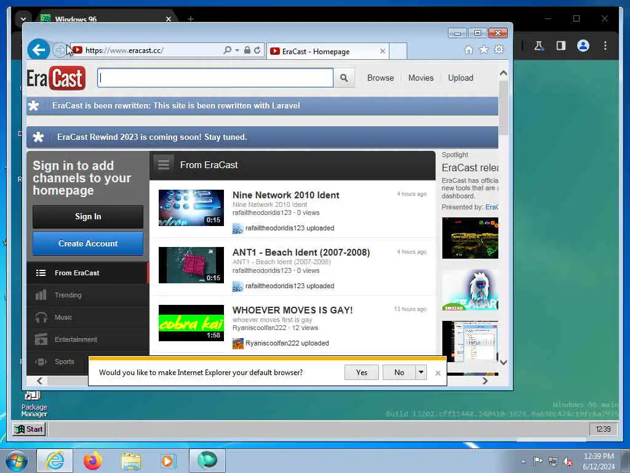630x473 pixels.
Task: Open Nine Network 2010 Ident video thumbnail
Action: (191, 208)
